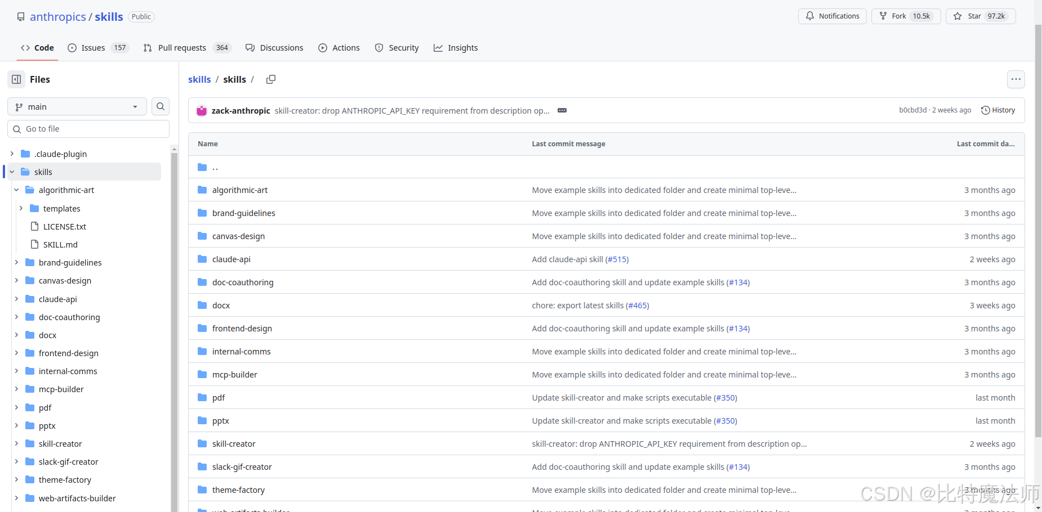Select pdf folder in file tree
The image size is (1042, 512).
[45, 407]
